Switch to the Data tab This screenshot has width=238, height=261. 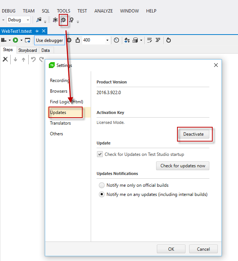tap(46, 50)
